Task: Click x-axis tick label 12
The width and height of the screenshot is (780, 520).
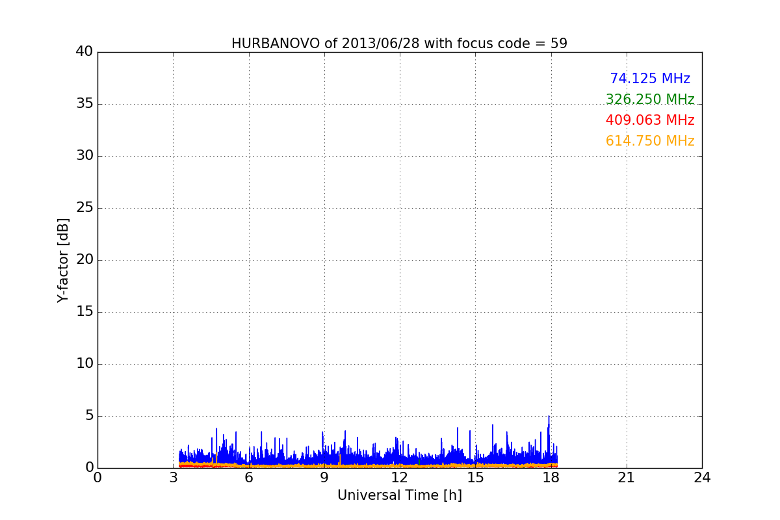Action: 400,477
